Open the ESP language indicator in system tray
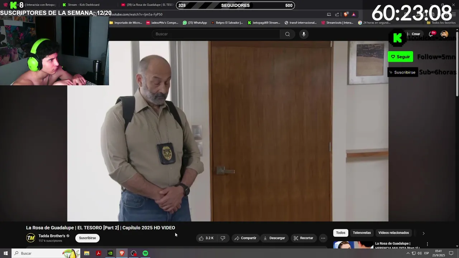The width and height of the screenshot is (459, 258). point(426,253)
